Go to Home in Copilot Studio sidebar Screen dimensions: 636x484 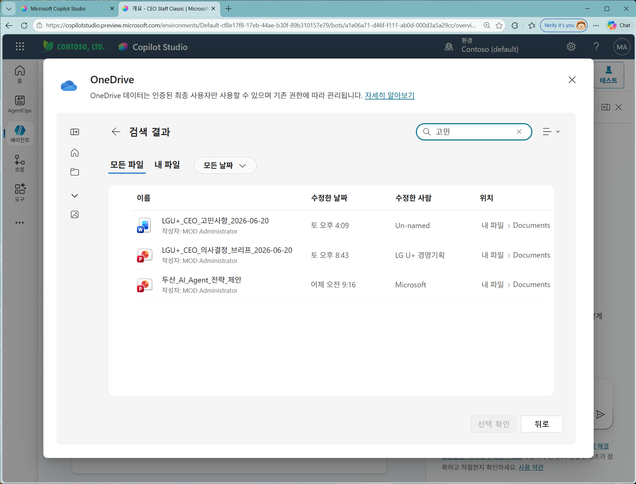tap(20, 74)
